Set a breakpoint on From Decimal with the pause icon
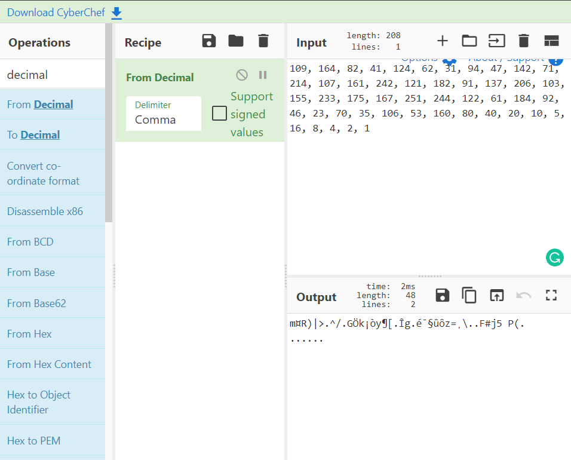The image size is (571, 460). (263, 75)
